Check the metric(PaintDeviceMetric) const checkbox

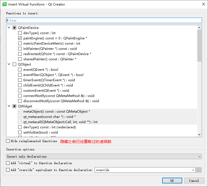(20, 44)
